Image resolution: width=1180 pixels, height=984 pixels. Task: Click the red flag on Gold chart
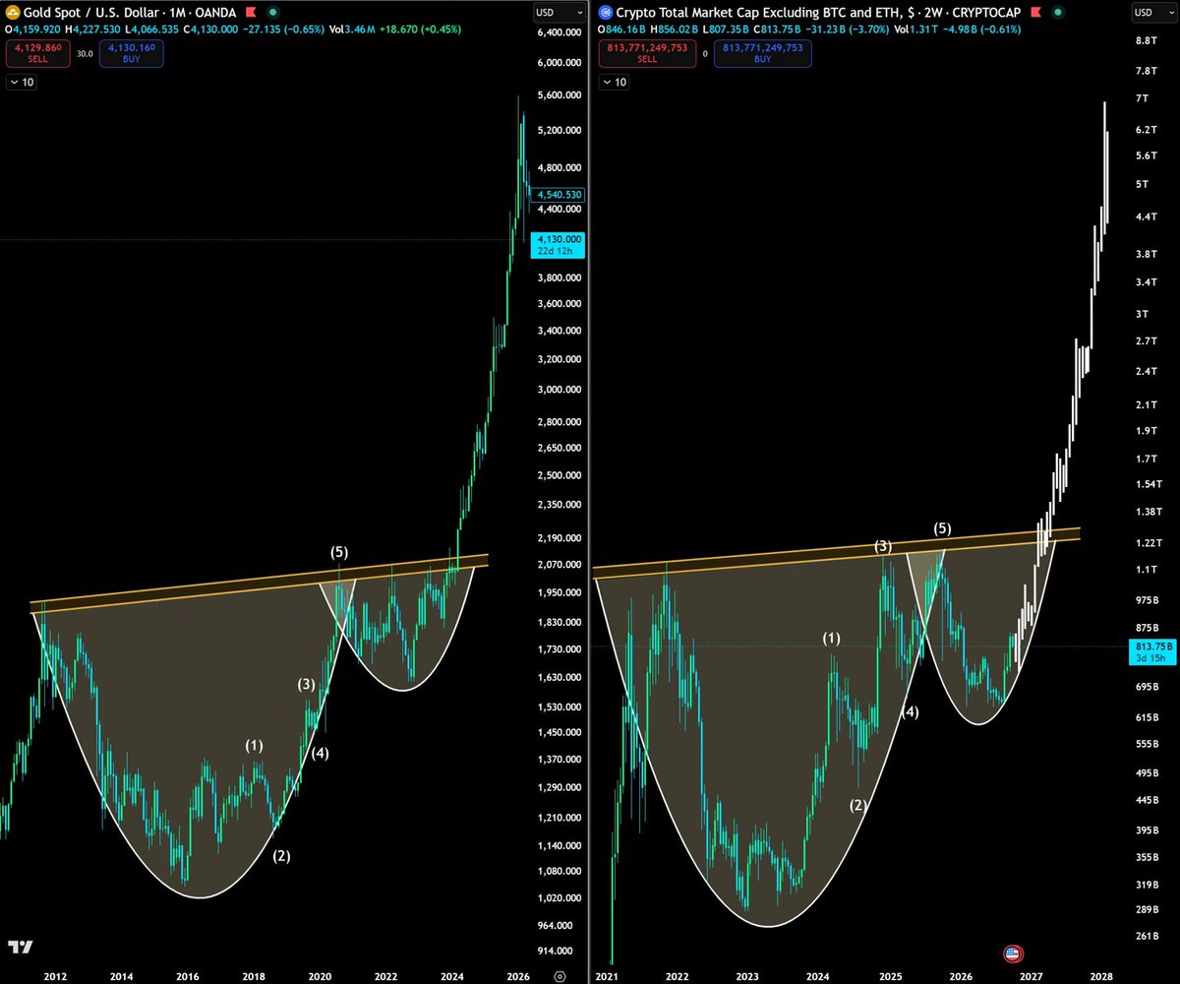click(x=249, y=13)
